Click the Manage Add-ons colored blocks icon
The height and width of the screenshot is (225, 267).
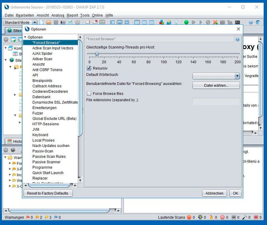point(161,22)
